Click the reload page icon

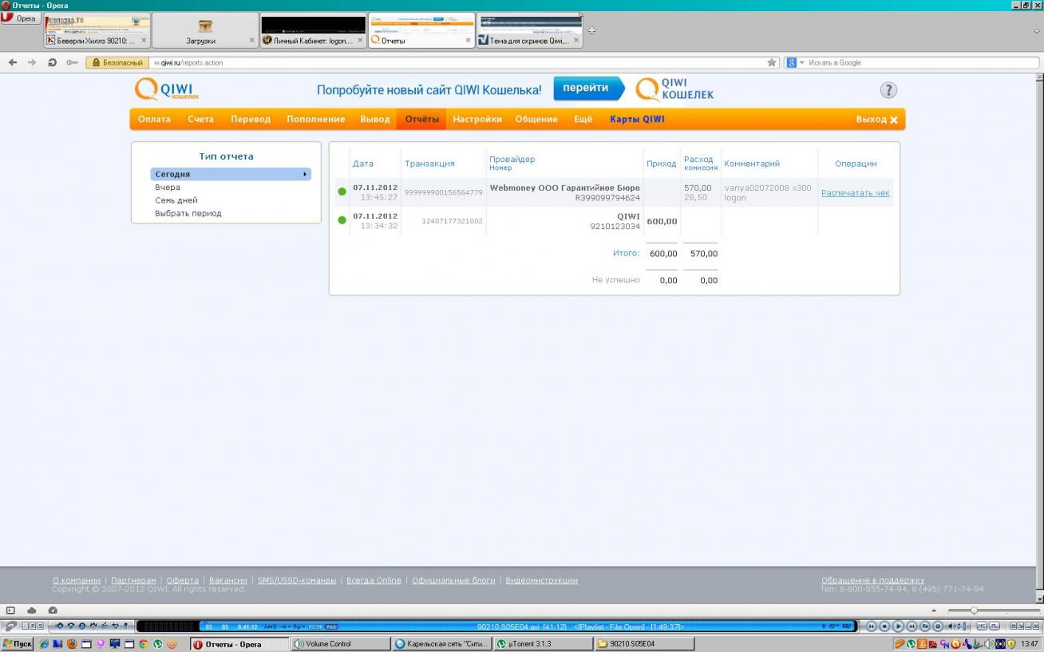point(52,62)
